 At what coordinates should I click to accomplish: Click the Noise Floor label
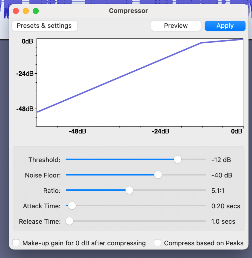(43, 175)
